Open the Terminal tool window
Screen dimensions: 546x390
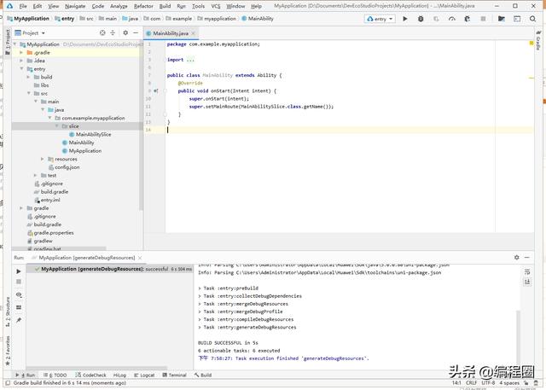click(x=175, y=375)
